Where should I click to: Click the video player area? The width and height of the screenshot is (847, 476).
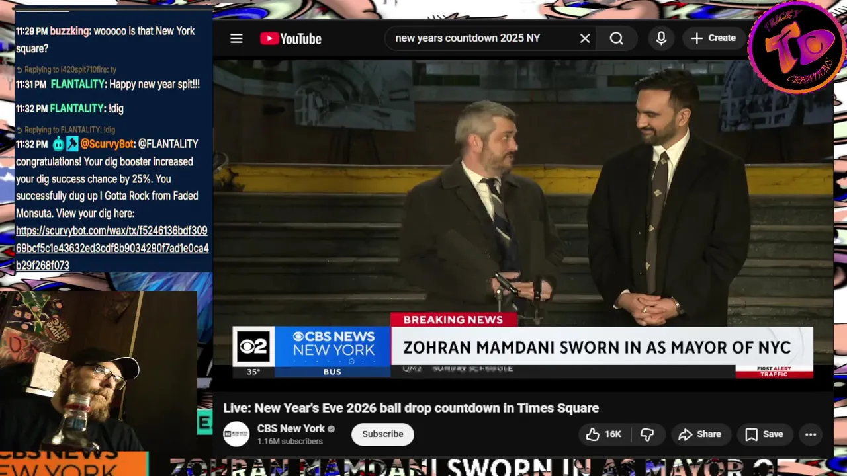523,218
